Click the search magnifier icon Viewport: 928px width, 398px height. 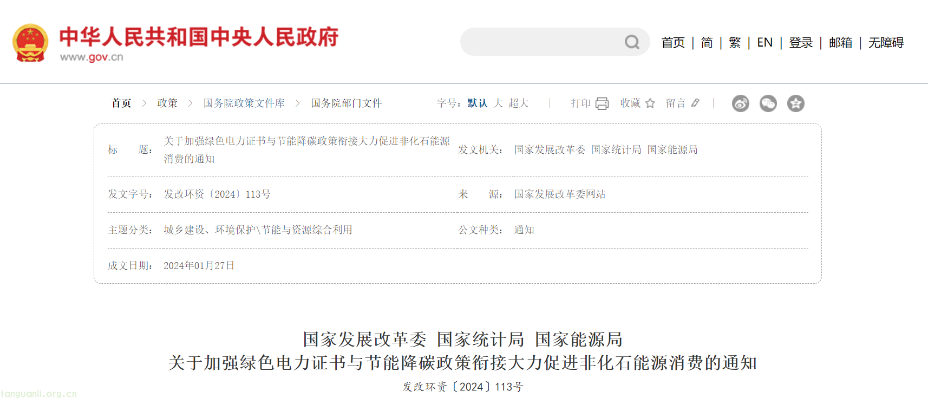(x=632, y=42)
